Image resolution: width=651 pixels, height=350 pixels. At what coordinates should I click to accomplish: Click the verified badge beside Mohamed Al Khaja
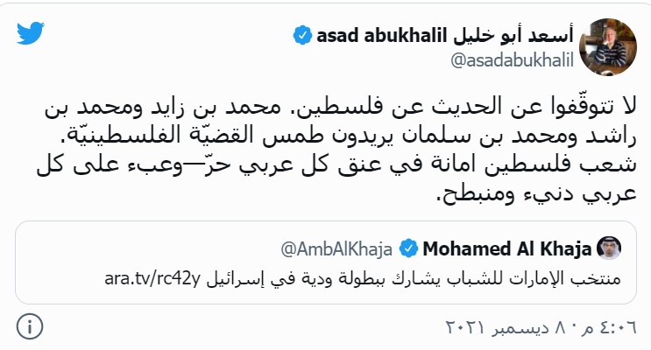(x=408, y=250)
